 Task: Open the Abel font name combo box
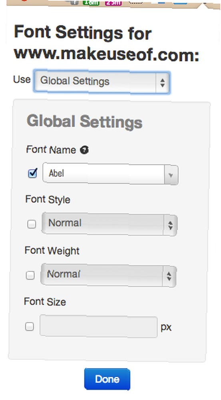click(x=110, y=174)
